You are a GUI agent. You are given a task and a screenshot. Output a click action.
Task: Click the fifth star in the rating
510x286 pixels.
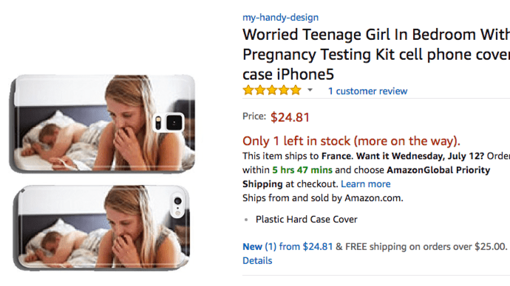[x=295, y=90]
